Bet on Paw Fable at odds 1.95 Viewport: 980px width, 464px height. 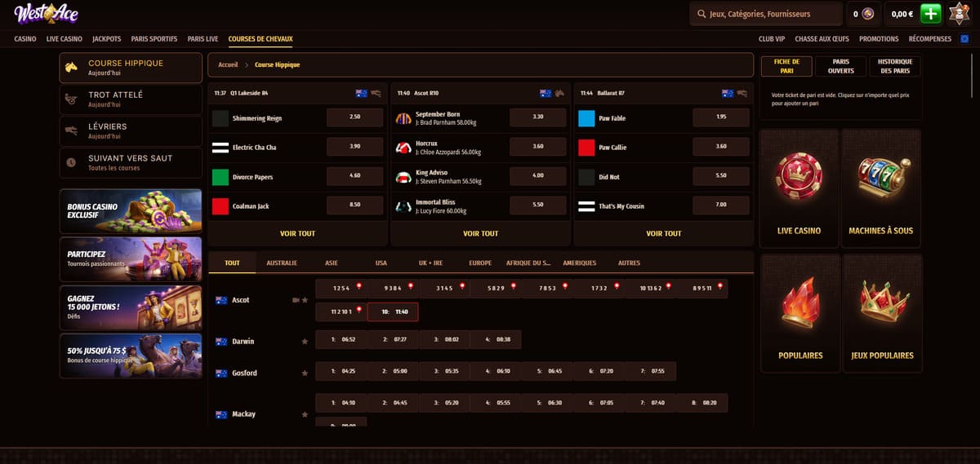coord(720,117)
